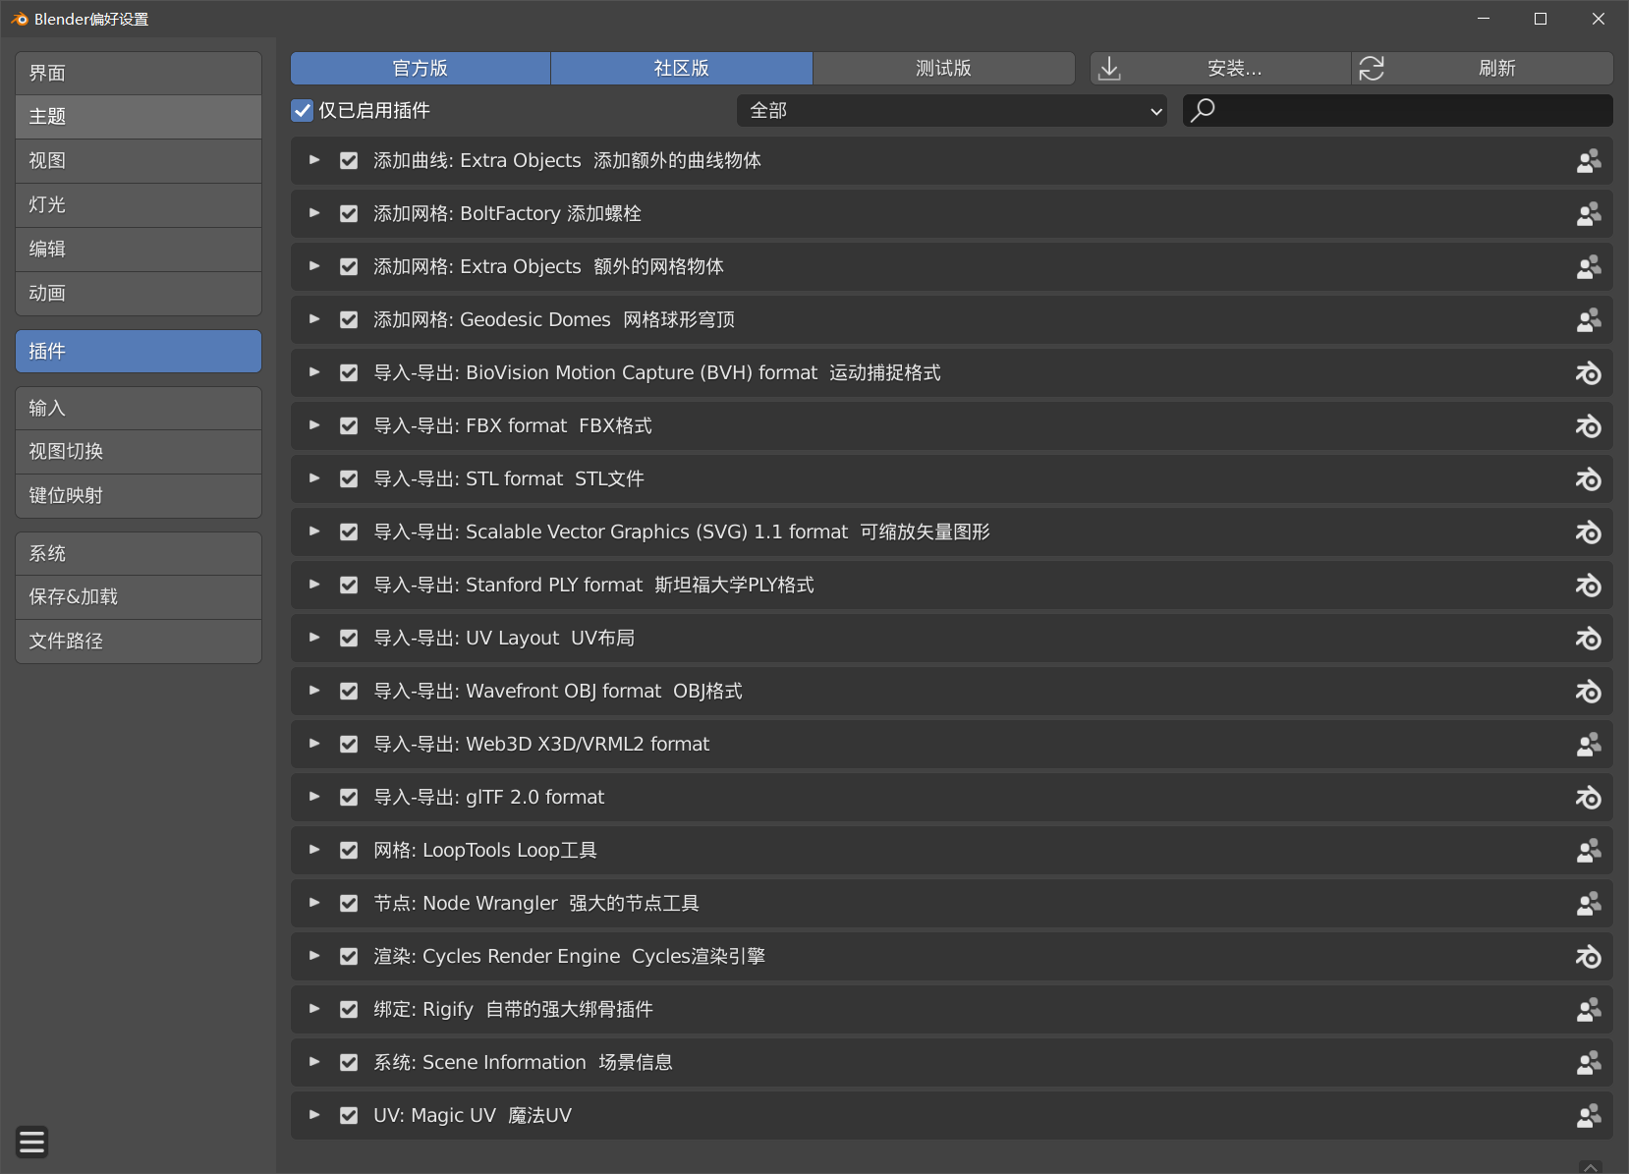Disable the Stanford PLY format add-on checkbox
Screen dimensions: 1629x1174
(x=349, y=586)
